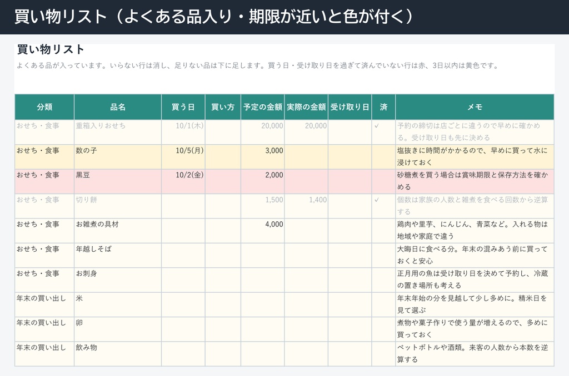Viewport: 569px width, 376px height.
Task: Click the 3,000 planned amount cell
Action: click(263, 157)
